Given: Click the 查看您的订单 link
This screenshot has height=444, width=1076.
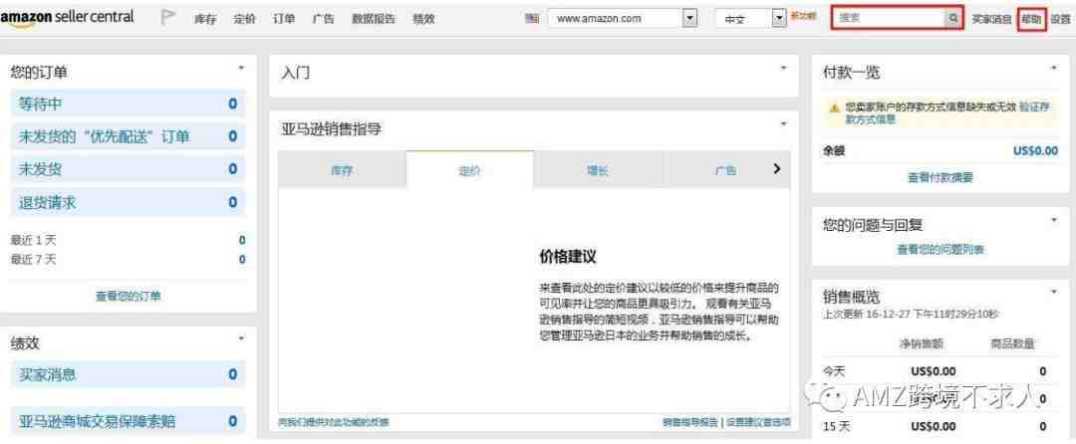Looking at the screenshot, I should click(x=129, y=296).
